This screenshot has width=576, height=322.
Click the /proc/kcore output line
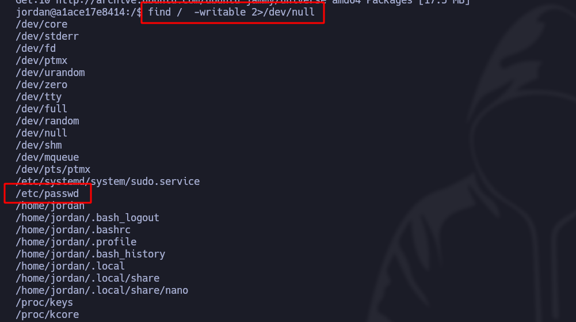[47, 315]
